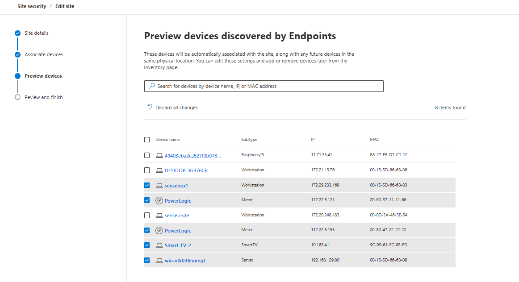Viewport: 519px width, 282px height.
Task: Check the box for sense-mde device
Action: 147,216
